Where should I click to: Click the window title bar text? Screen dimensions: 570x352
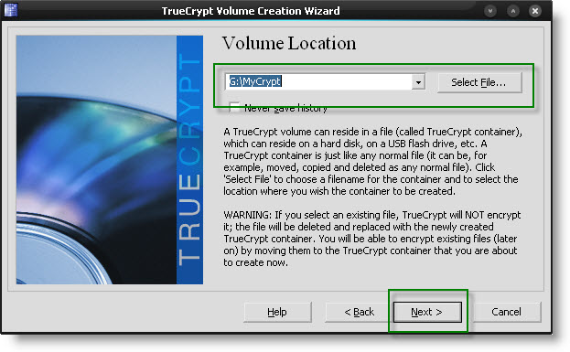(251, 11)
